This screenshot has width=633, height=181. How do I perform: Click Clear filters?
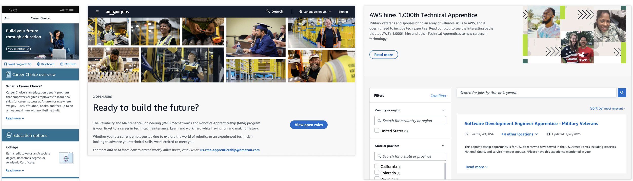[438, 95]
